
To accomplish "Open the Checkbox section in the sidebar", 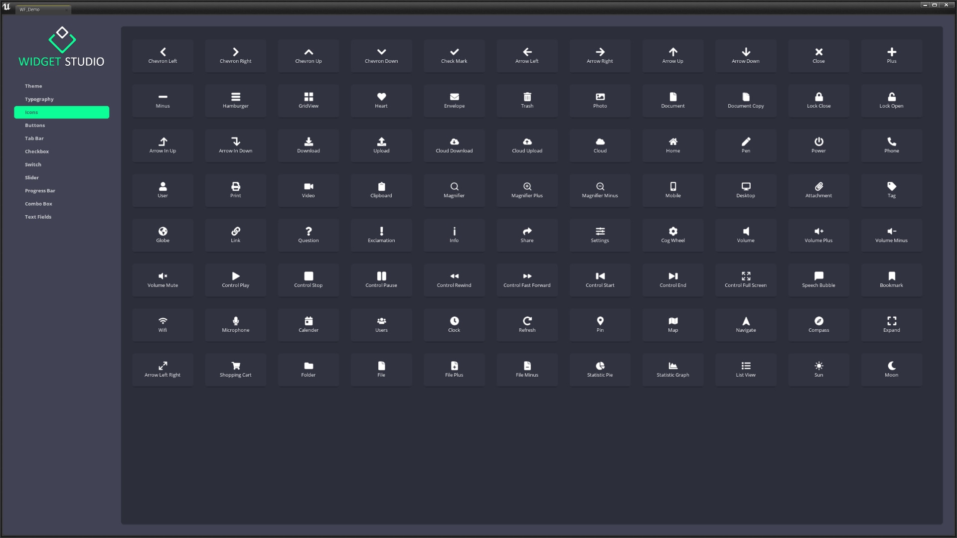I will pyautogui.click(x=37, y=151).
